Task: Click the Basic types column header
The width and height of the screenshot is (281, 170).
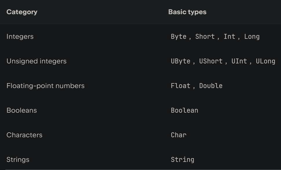Action: click(187, 12)
